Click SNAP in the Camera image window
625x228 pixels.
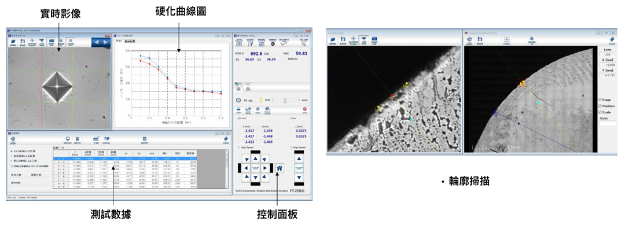(374, 41)
